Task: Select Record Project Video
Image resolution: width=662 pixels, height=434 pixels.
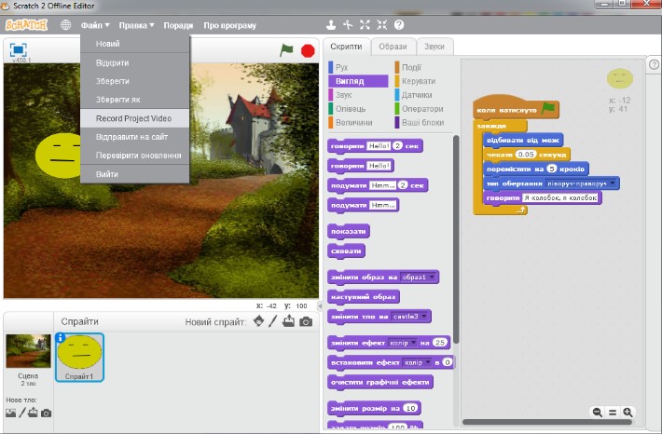Action: coord(134,118)
